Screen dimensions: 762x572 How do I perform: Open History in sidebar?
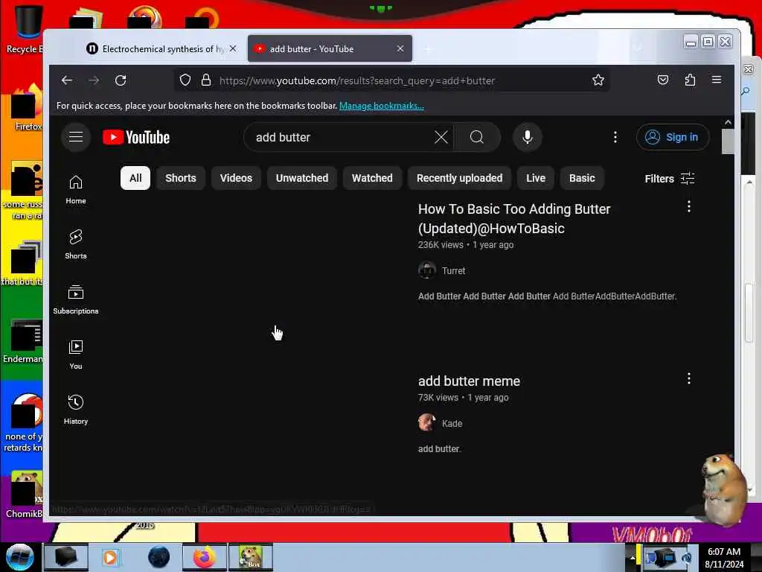click(76, 410)
